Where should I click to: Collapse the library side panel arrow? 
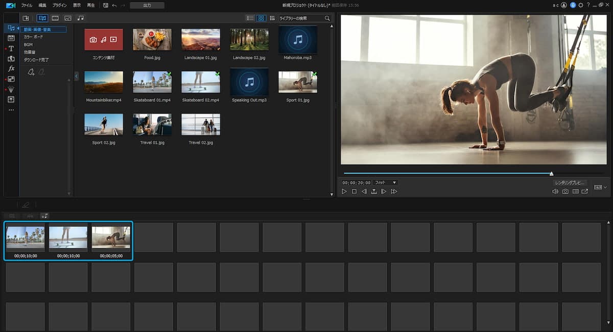click(76, 76)
